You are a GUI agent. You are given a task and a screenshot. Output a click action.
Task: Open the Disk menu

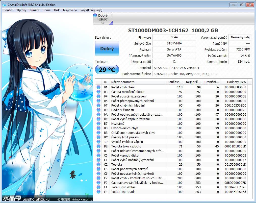[x=57, y=10]
